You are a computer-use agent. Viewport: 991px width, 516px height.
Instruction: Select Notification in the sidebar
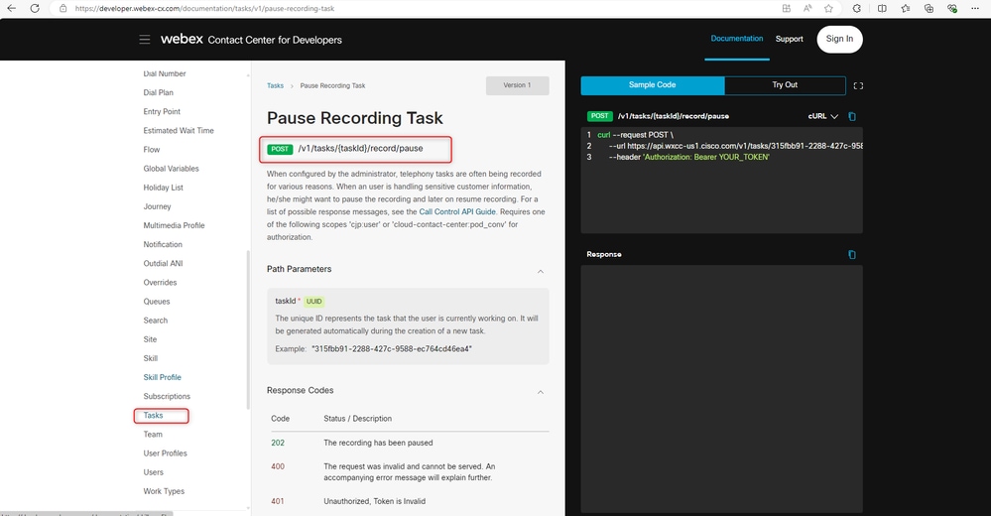[x=163, y=244]
